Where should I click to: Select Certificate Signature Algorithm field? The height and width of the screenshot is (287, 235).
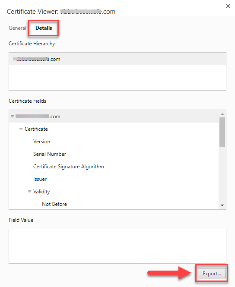click(x=114, y=167)
